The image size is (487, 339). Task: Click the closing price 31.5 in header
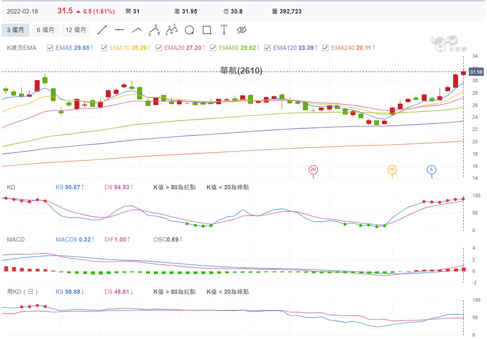coord(65,11)
